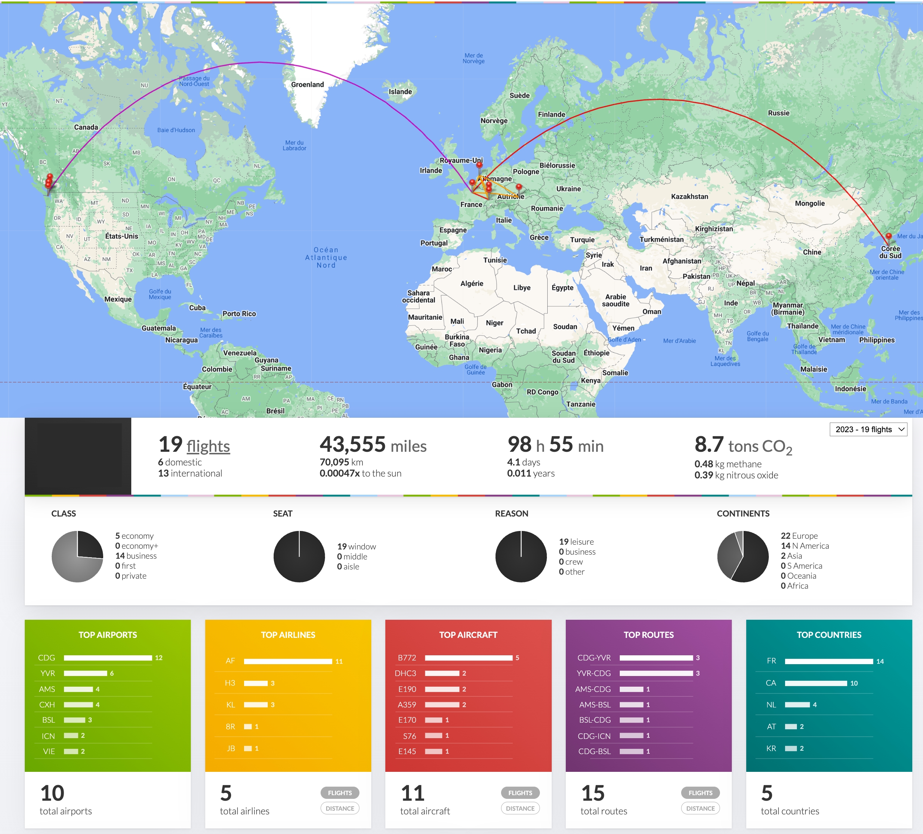Toggle Top Airlines to Distance view
The width and height of the screenshot is (923, 834).
pos(340,808)
